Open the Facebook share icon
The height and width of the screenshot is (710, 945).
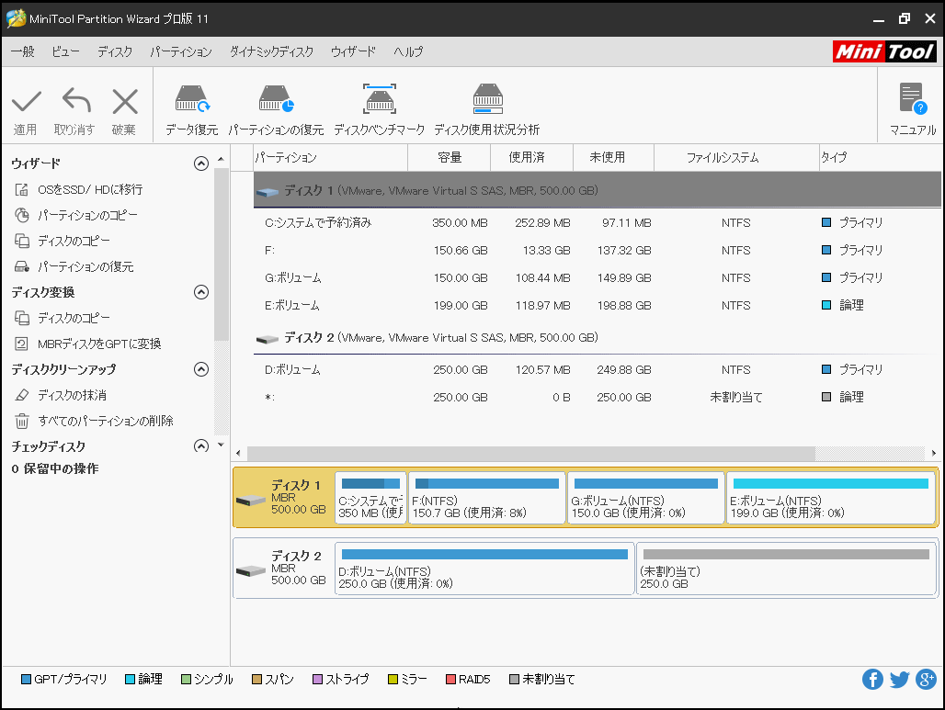point(872,680)
